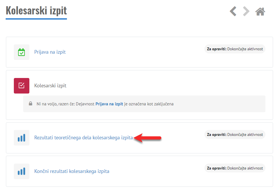Click the lock icon in the restriction notice
This screenshot has height=191, width=277.
(x=30, y=104)
